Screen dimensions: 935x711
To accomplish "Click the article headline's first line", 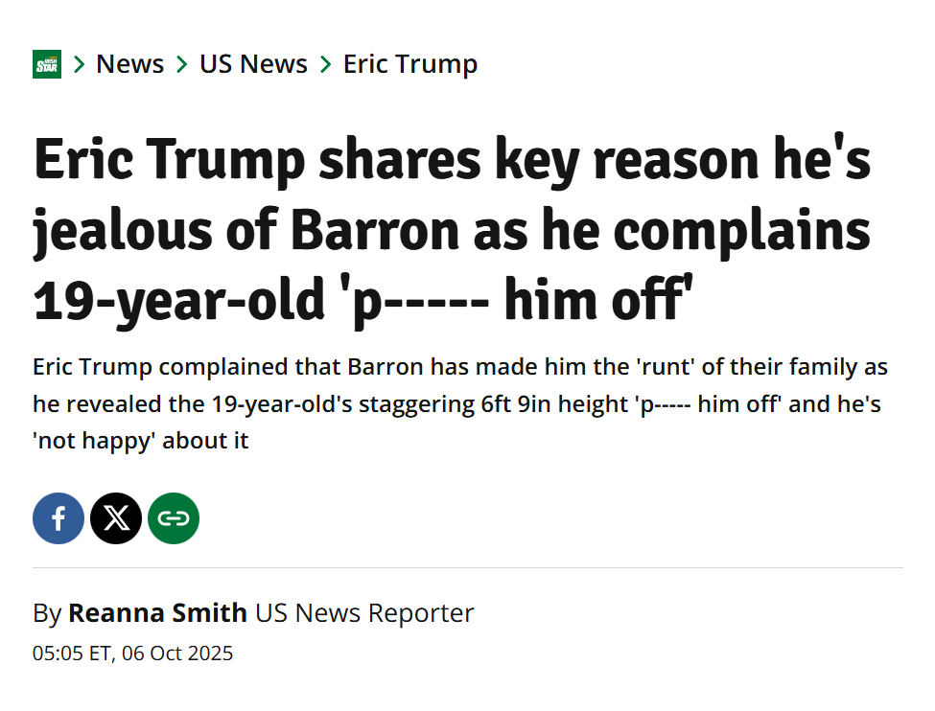I will pos(452,161).
